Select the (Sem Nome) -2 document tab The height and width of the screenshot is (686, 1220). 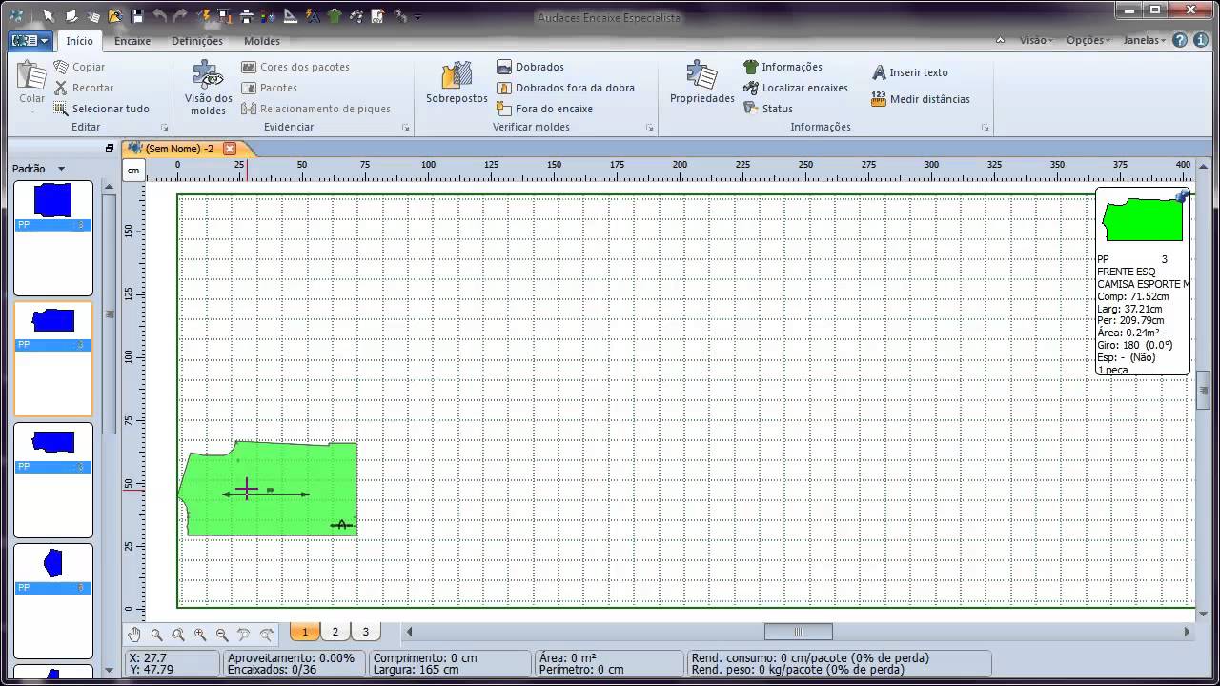(x=179, y=149)
